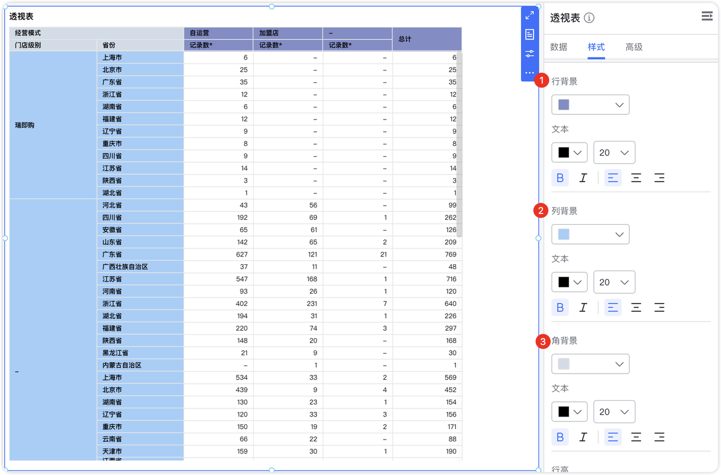
Task: Toggle bold for 角背景 text
Action: point(560,437)
